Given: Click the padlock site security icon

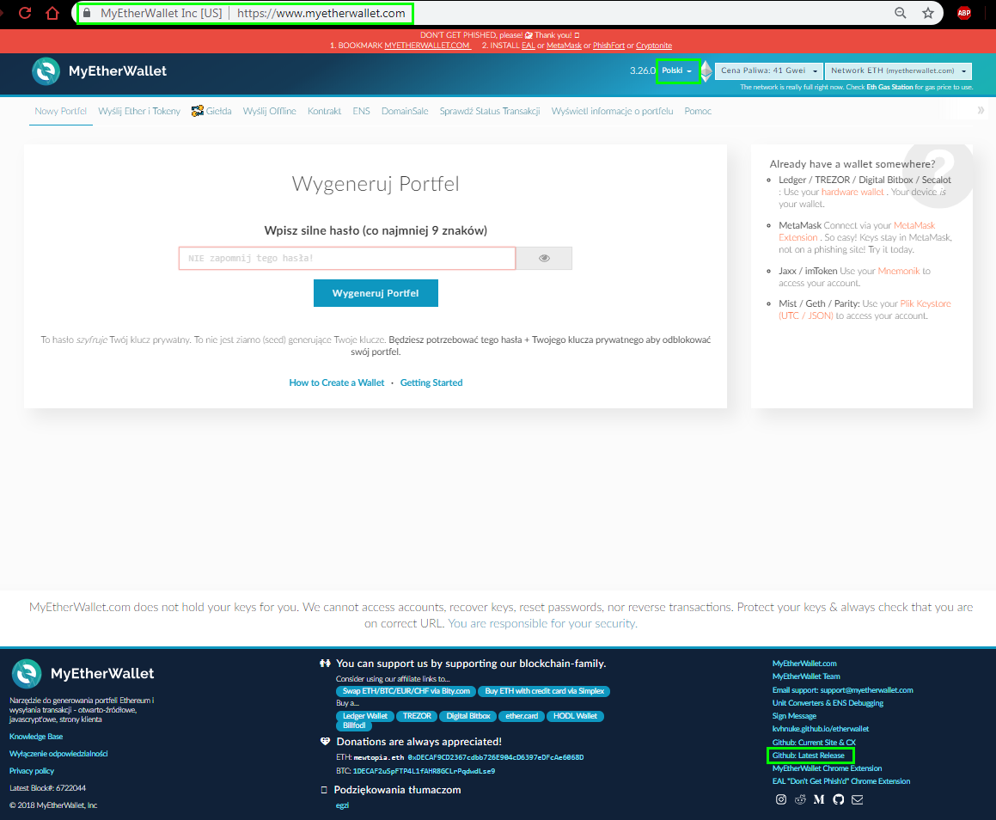Looking at the screenshot, I should coord(87,13).
